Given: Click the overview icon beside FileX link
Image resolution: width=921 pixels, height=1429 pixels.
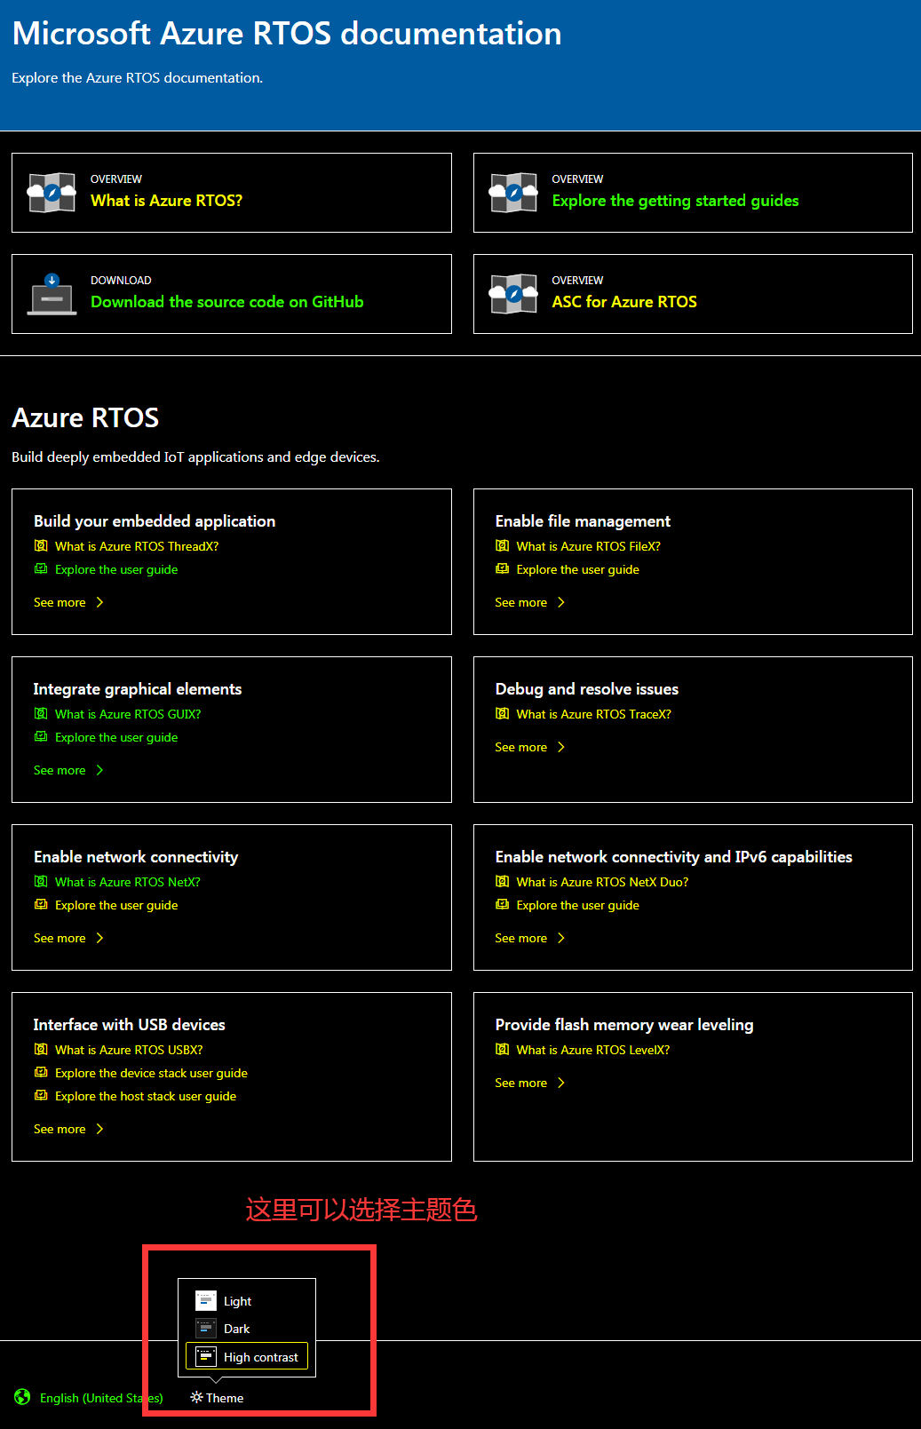Looking at the screenshot, I should (503, 545).
